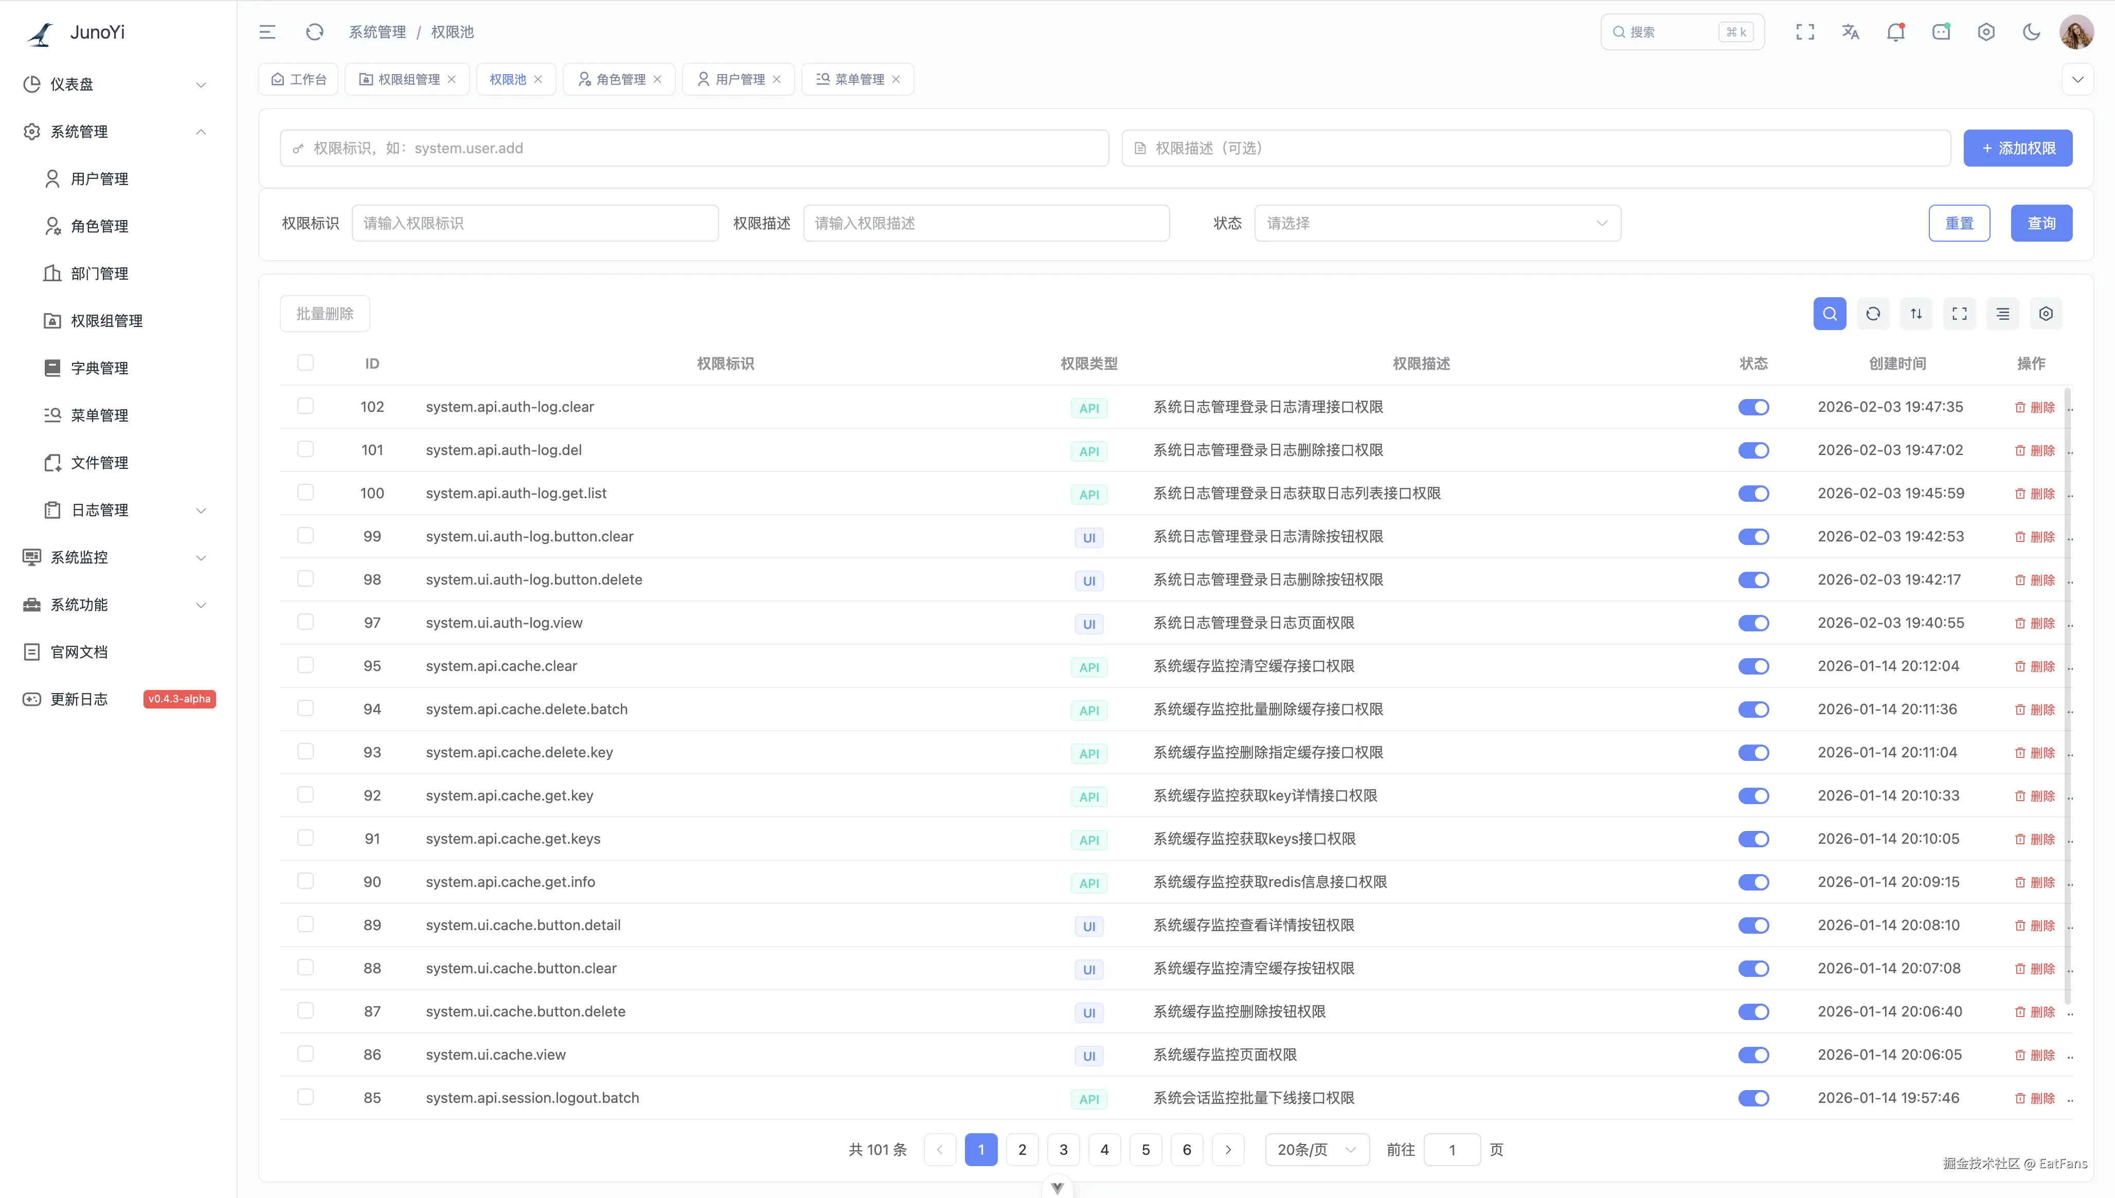Click the 添加权限 button

coord(2017,148)
